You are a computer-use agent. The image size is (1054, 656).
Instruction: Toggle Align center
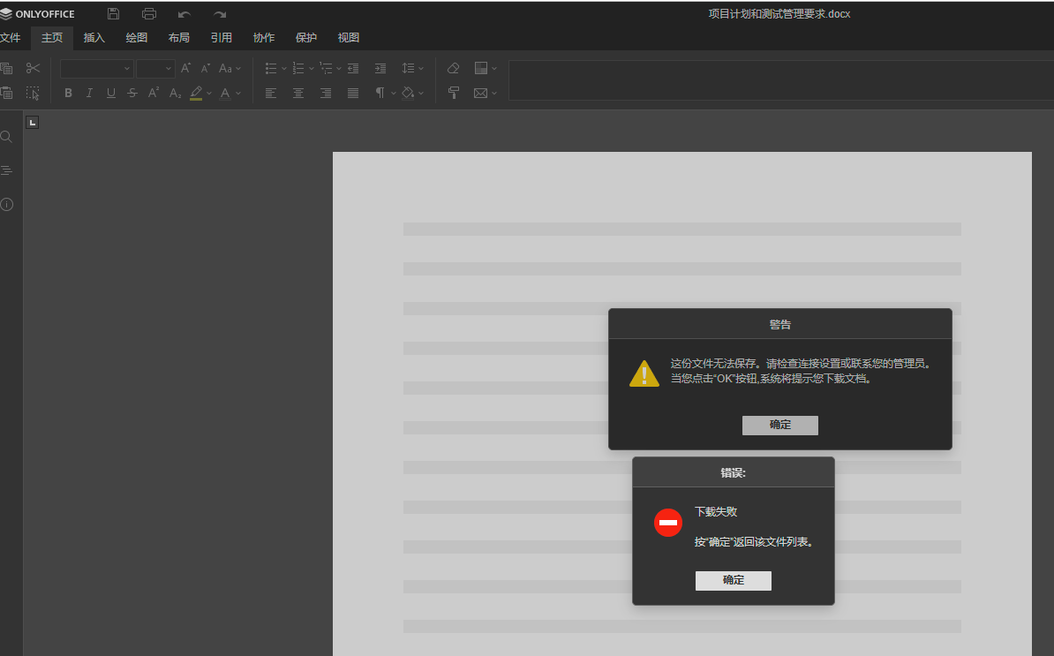(x=297, y=93)
